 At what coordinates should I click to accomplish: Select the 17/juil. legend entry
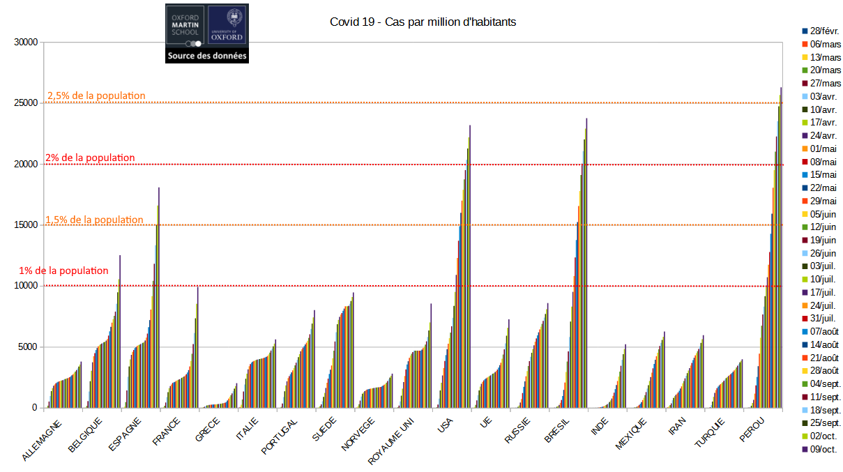click(823, 292)
